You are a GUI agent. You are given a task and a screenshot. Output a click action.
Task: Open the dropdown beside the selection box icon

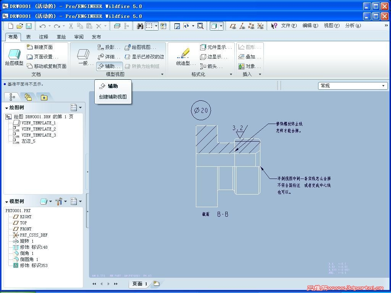click(x=156, y=26)
